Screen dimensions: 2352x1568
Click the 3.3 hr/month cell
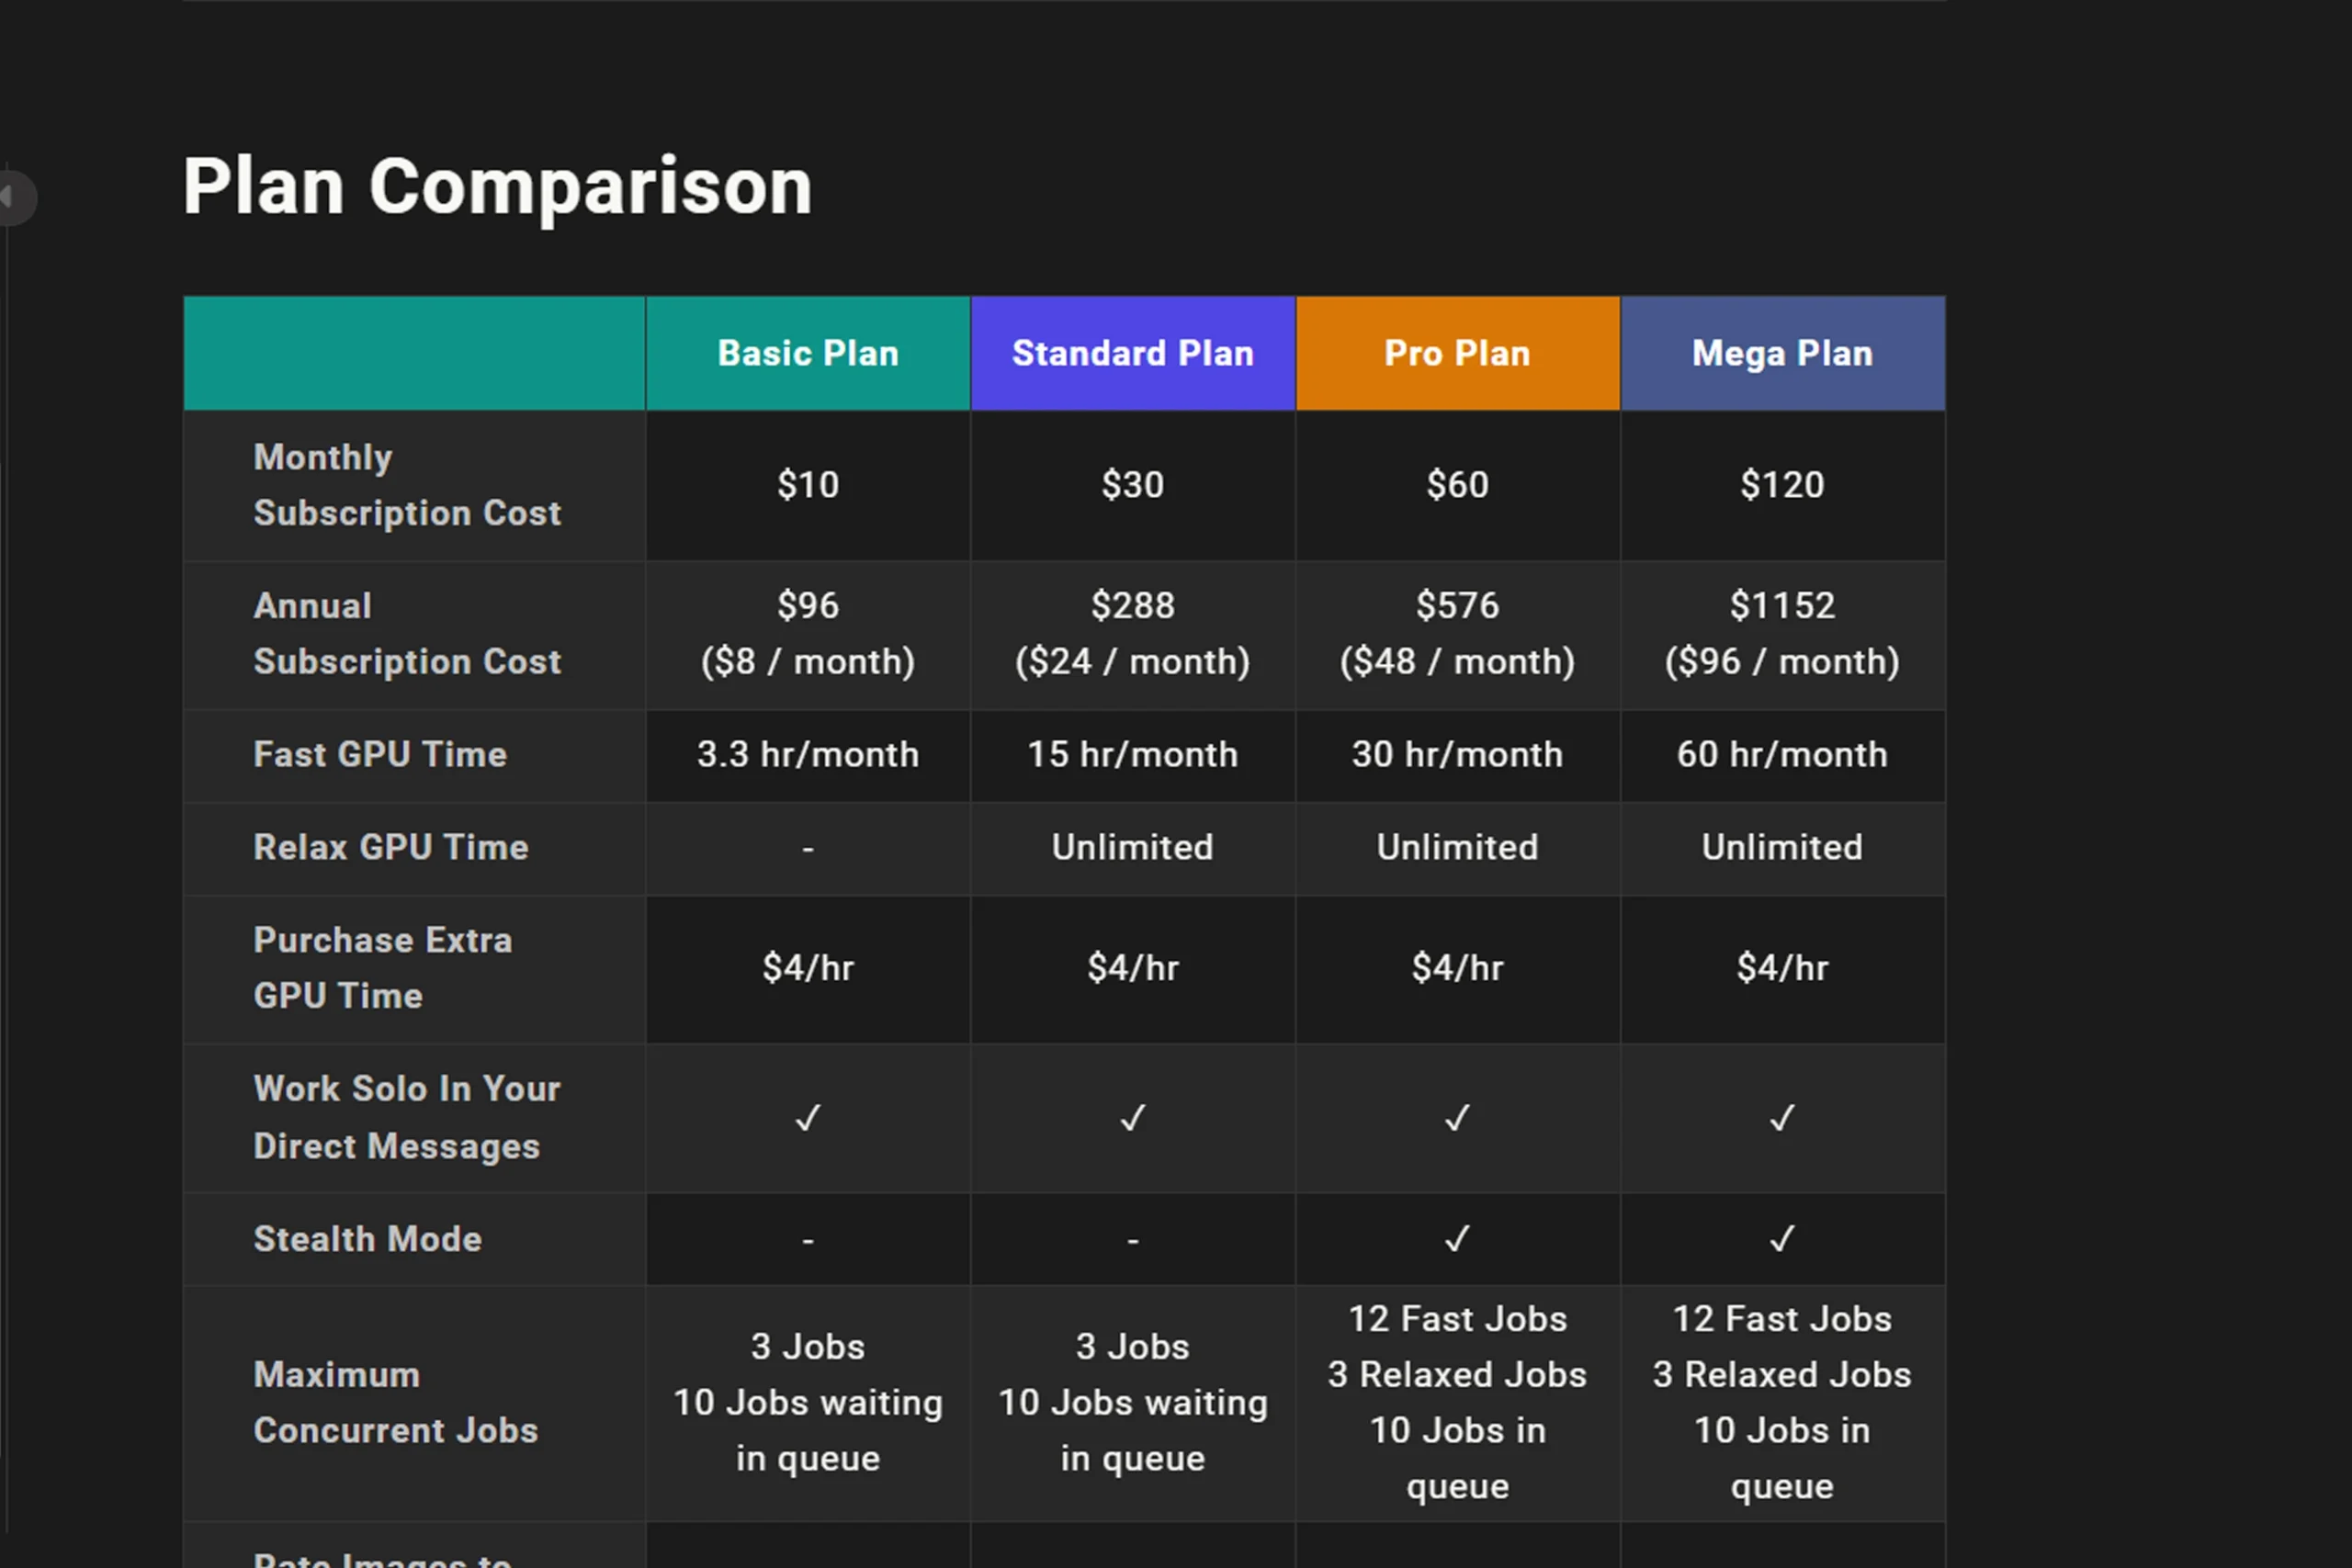pos(808,756)
